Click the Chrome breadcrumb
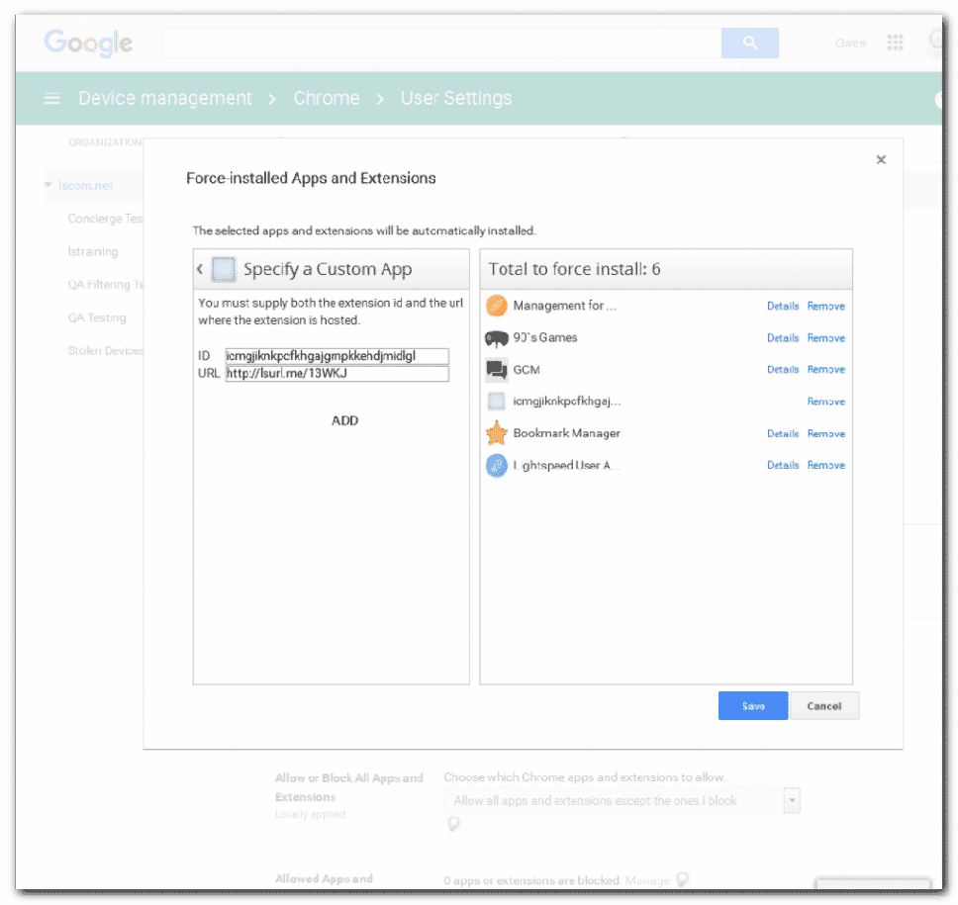 327,98
